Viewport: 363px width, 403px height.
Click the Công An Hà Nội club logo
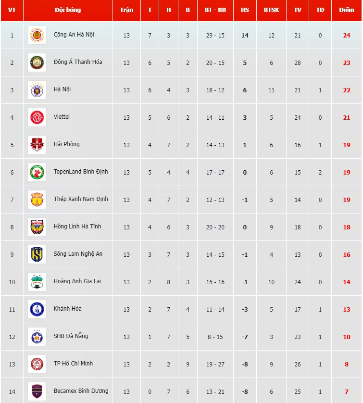37,35
